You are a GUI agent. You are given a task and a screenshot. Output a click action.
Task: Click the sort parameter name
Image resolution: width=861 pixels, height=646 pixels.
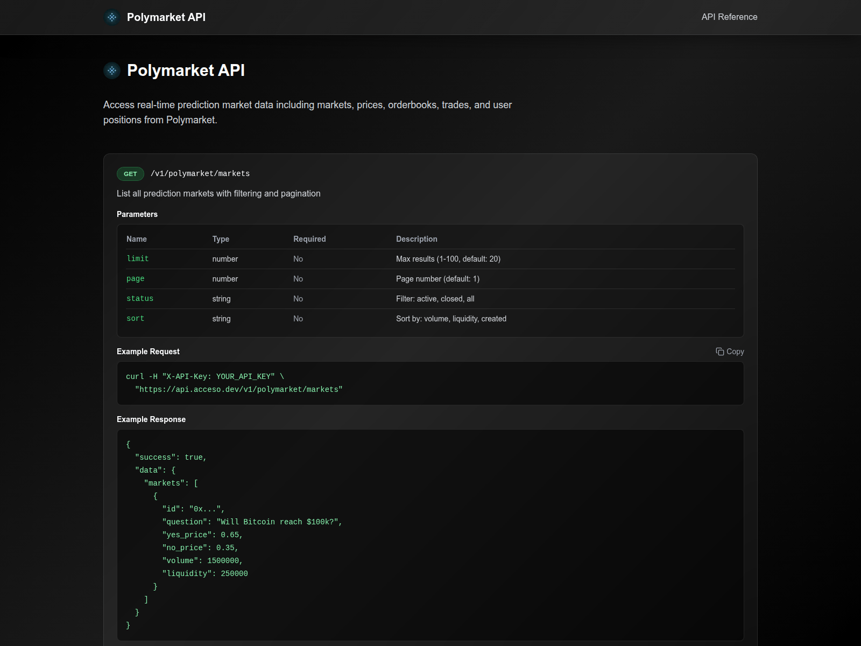coord(136,319)
